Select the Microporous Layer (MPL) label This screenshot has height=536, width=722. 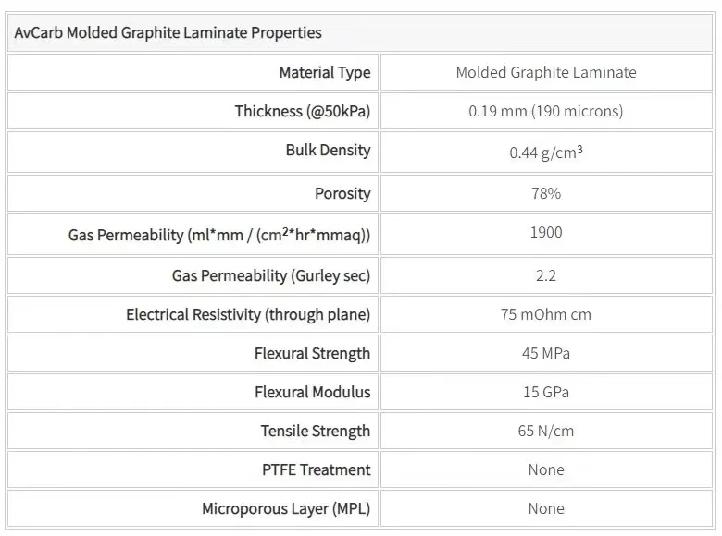pyautogui.click(x=286, y=508)
